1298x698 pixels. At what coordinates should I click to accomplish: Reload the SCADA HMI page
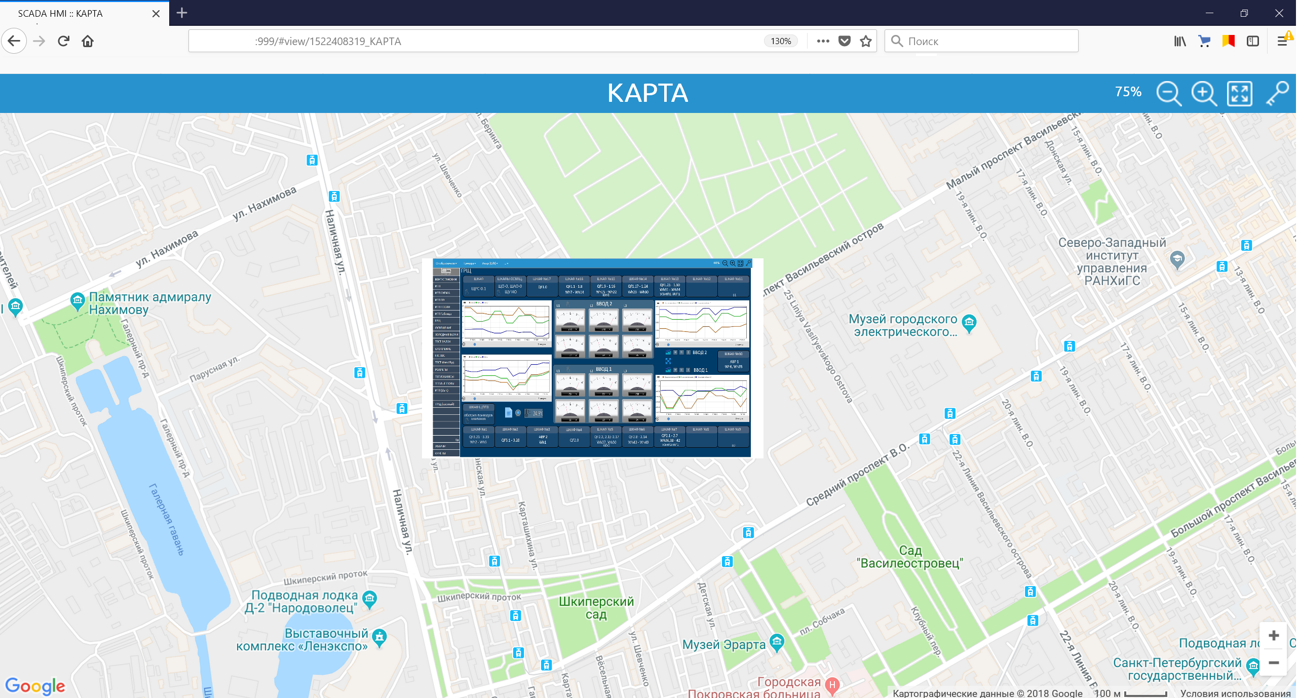pos(63,41)
